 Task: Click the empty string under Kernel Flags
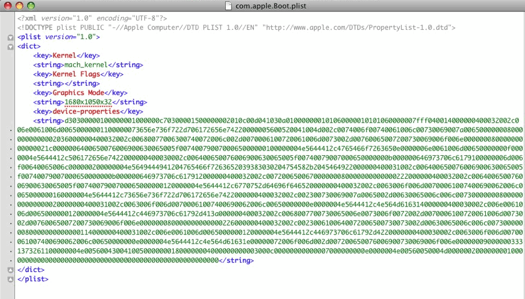click(66, 83)
